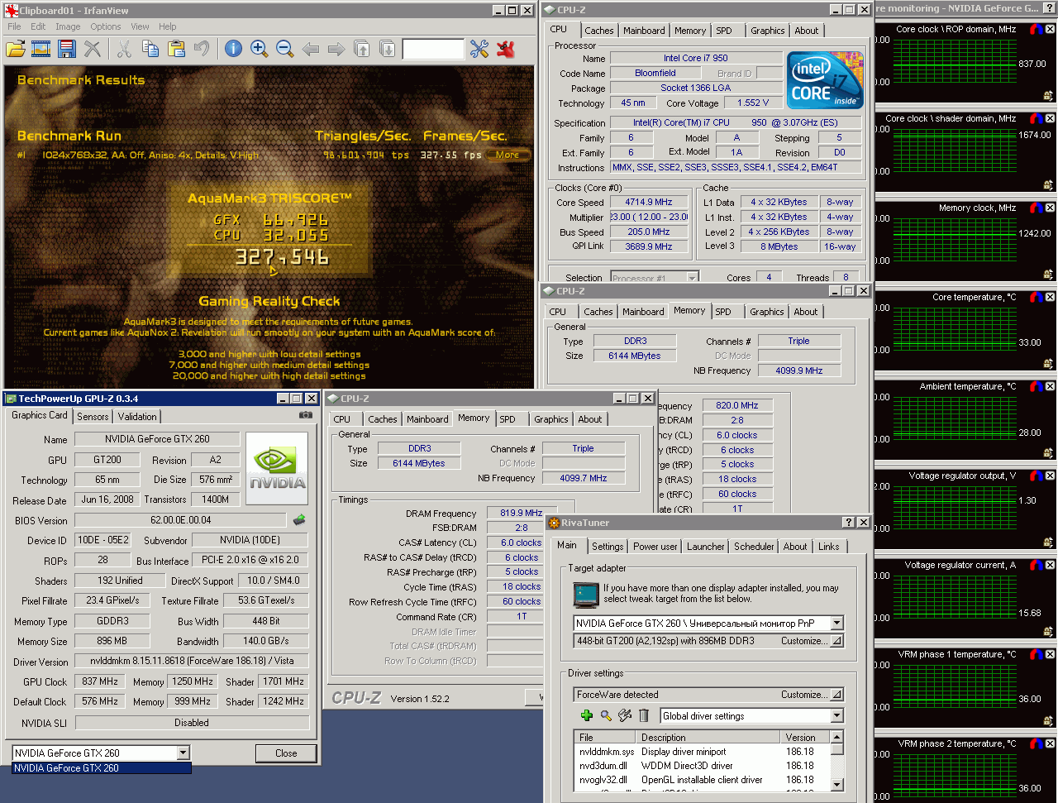1058x803 pixels.
Task: Close the Core temperature monitoring graph
Action: coord(1050,297)
